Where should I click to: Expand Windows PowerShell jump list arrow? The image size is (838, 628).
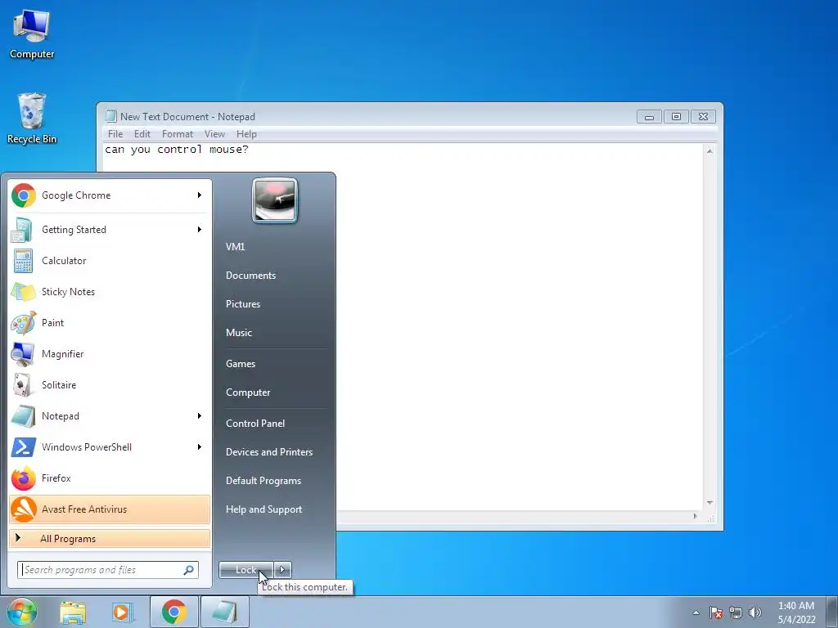200,447
